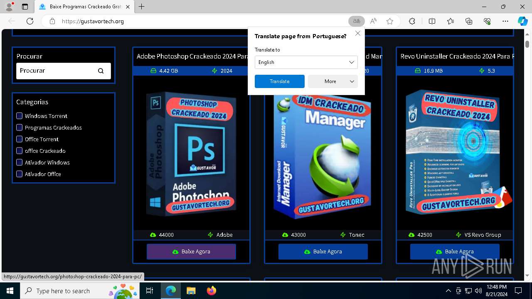The width and height of the screenshot is (532, 299).
Task: Click the Photoshop Crackeado 2024 box image
Action: 191,154
